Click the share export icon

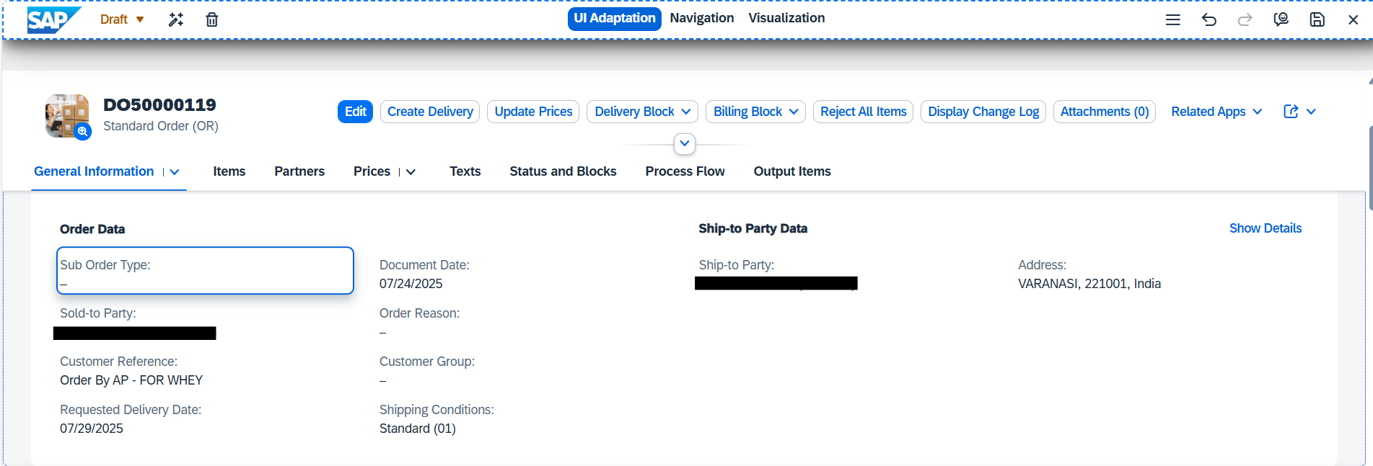coord(1291,112)
